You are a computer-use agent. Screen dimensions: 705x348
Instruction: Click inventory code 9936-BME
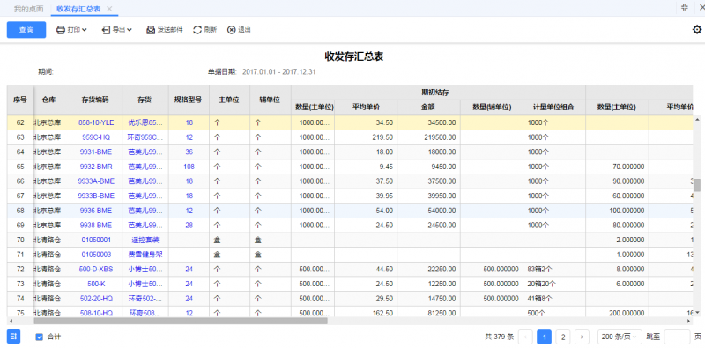tap(96, 211)
